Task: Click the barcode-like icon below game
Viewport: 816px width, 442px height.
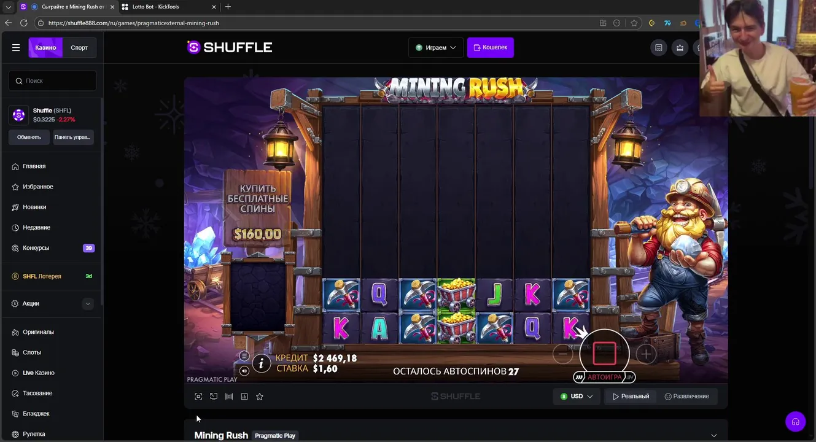Action: click(229, 397)
